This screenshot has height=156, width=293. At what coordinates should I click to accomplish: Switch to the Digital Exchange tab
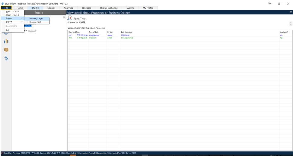point(109,8)
